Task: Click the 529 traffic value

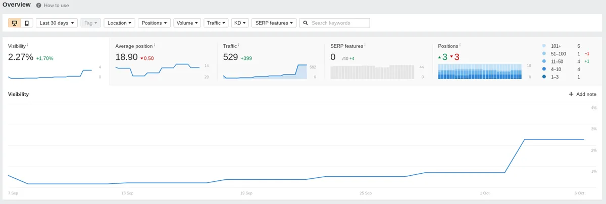Action: pos(230,57)
